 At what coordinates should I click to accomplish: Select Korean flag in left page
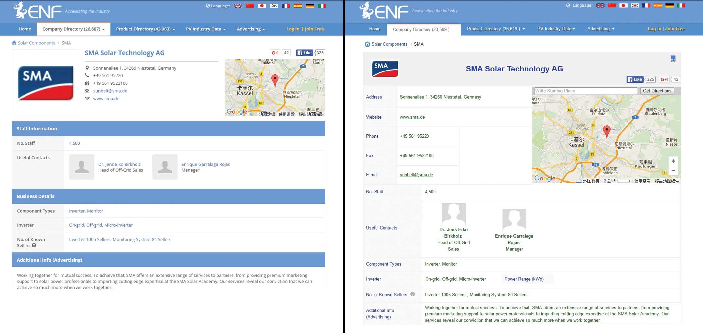point(274,6)
